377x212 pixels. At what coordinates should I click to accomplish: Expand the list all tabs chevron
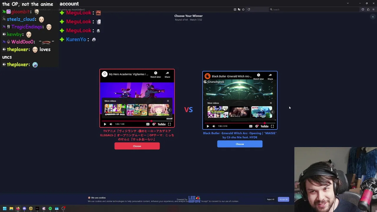coord(348,3)
